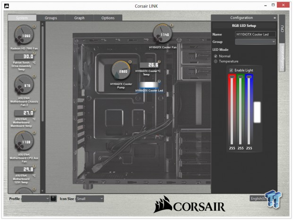Open the Graph tab
Screen dimensions: 293x220
(79, 18)
